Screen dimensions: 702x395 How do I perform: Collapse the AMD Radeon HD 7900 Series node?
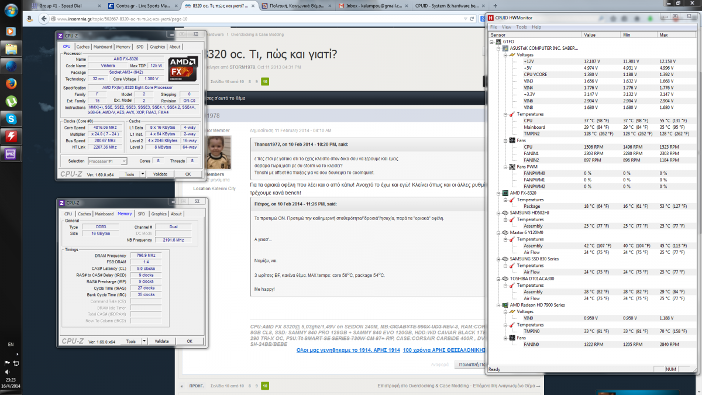(498, 305)
